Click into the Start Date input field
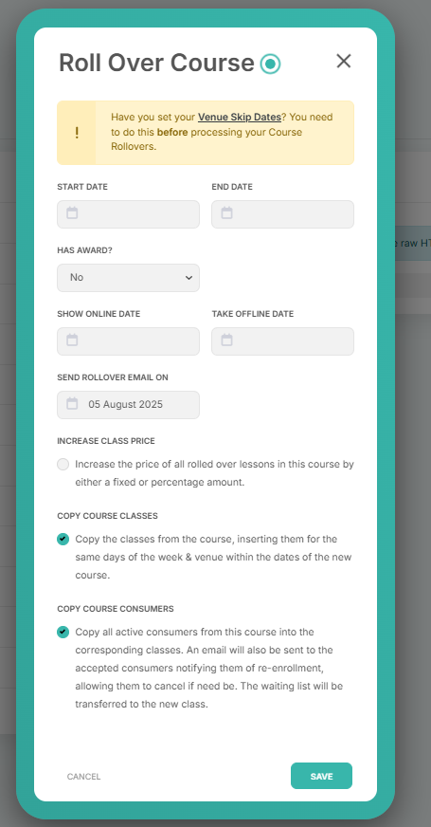 pos(128,214)
